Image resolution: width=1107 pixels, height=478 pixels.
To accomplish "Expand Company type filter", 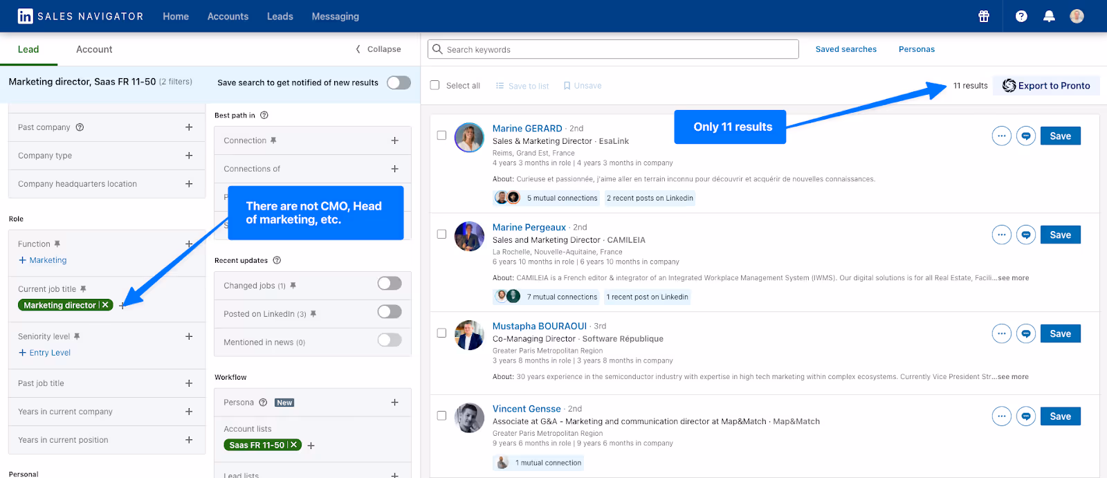I will click(189, 156).
